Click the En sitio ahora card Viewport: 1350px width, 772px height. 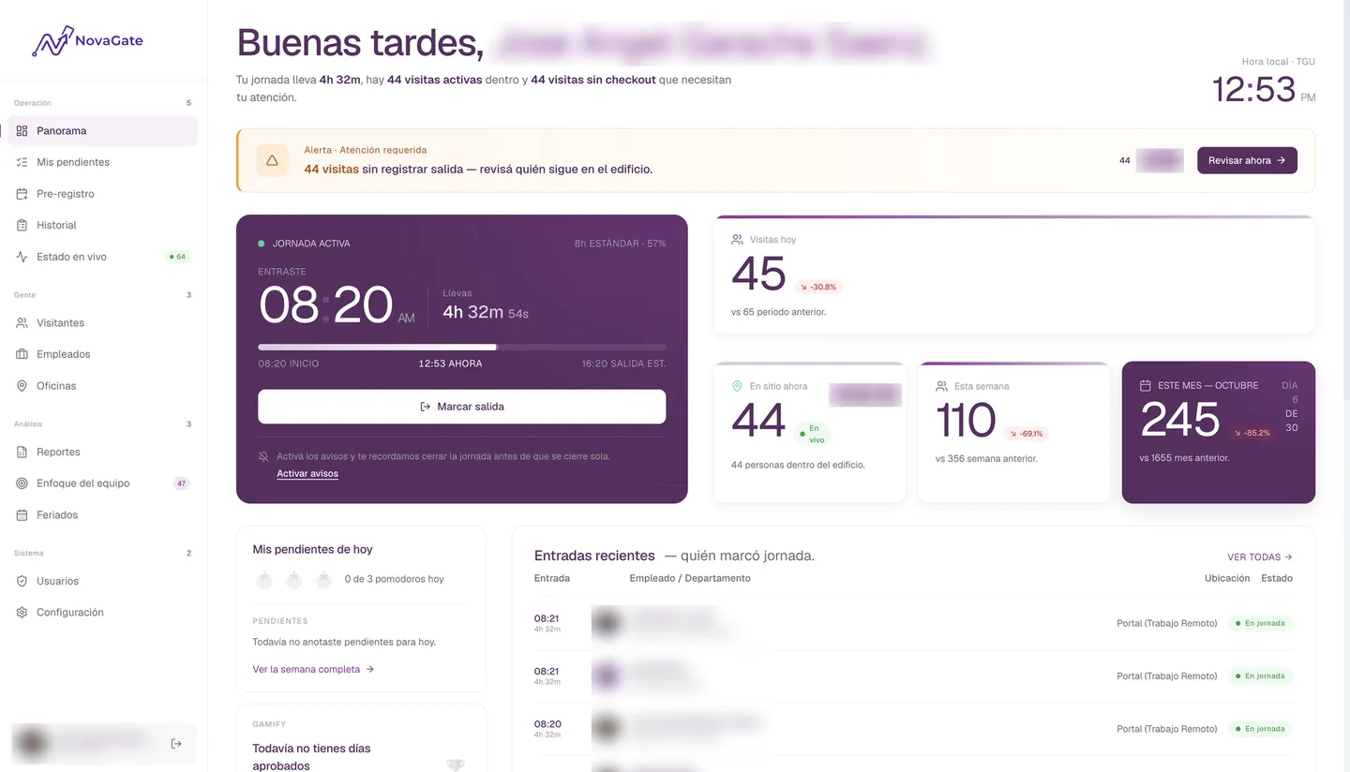tap(810, 432)
